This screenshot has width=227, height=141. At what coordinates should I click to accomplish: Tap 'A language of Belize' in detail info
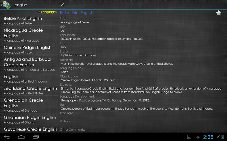[75, 22]
